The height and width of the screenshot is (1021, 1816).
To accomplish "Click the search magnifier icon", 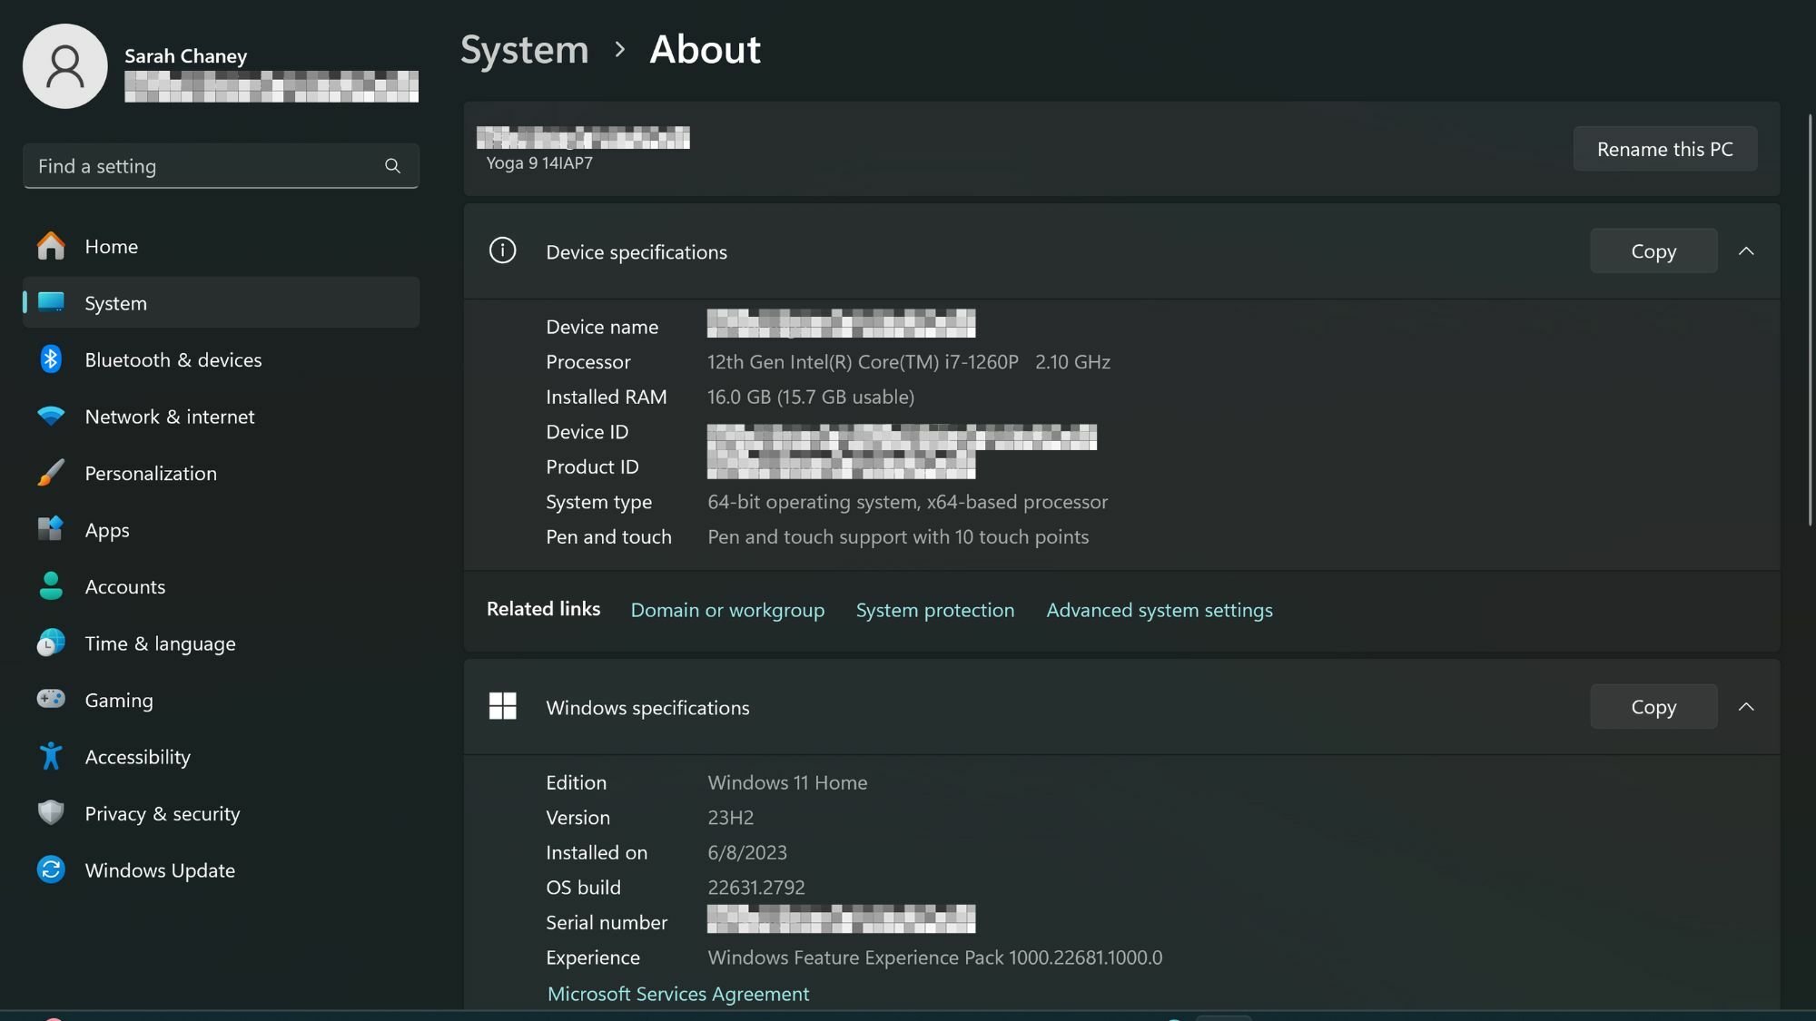I will tap(392, 166).
